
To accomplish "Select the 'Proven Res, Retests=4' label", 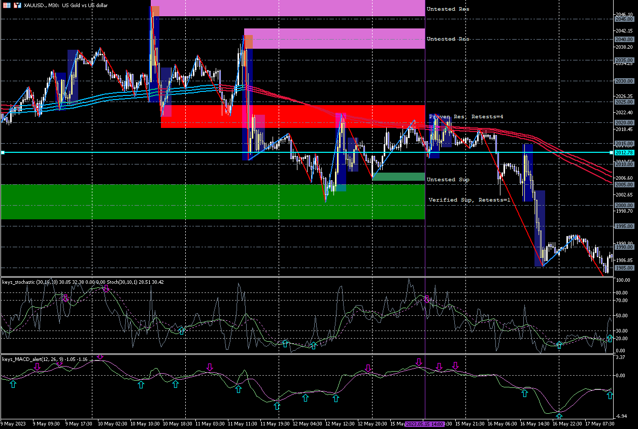I will (x=466, y=117).
